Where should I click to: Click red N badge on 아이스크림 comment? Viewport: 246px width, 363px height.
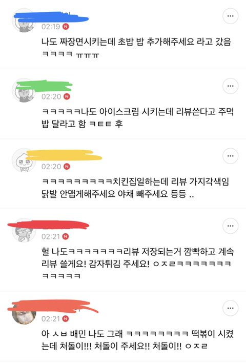[67, 96]
